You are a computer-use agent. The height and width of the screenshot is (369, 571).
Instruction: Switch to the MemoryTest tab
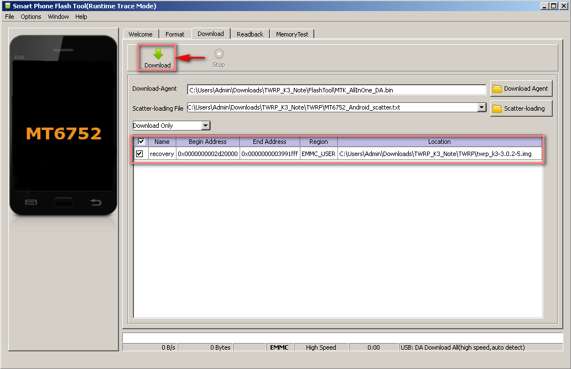(x=292, y=34)
